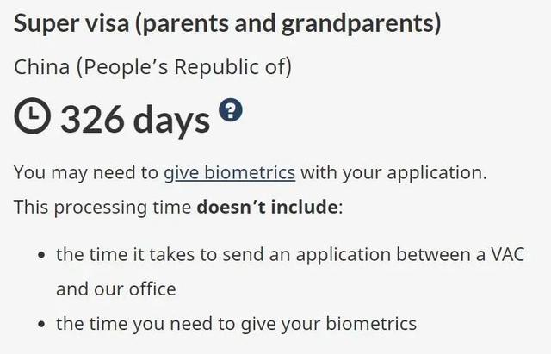Click the Super visa heading

pyautogui.click(x=227, y=22)
